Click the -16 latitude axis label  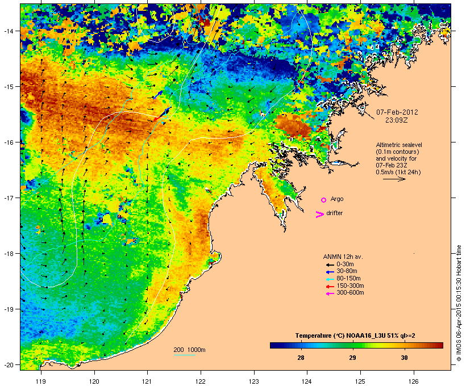[9, 142]
